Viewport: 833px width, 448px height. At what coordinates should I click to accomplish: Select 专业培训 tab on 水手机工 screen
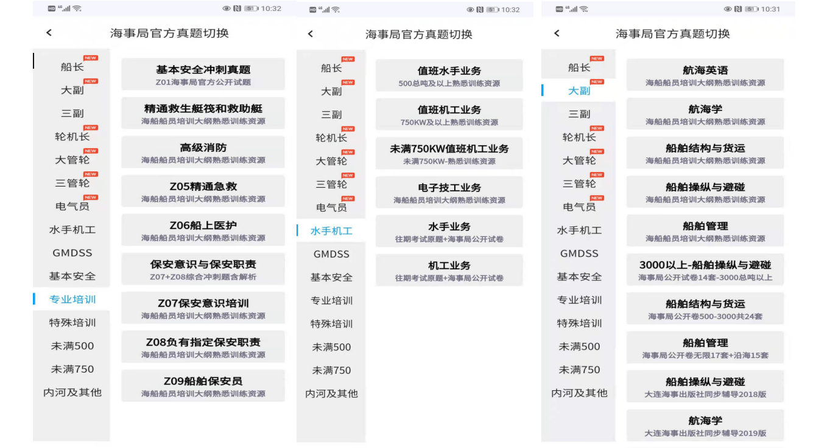(x=331, y=300)
